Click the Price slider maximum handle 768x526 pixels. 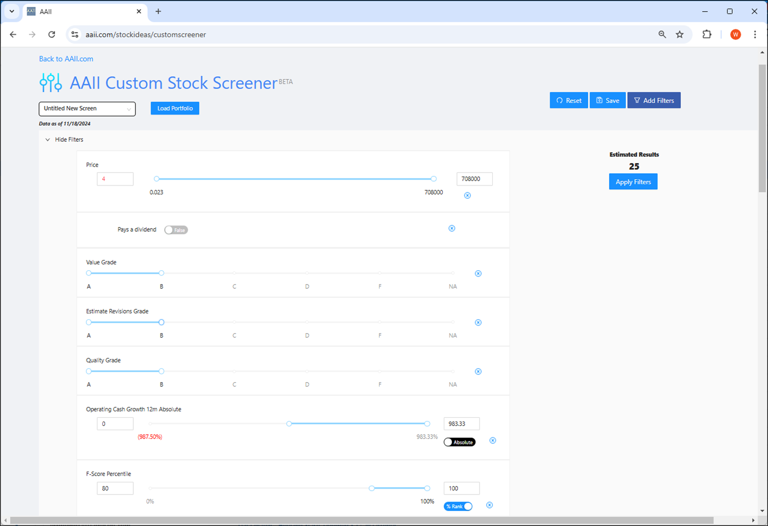coord(434,179)
